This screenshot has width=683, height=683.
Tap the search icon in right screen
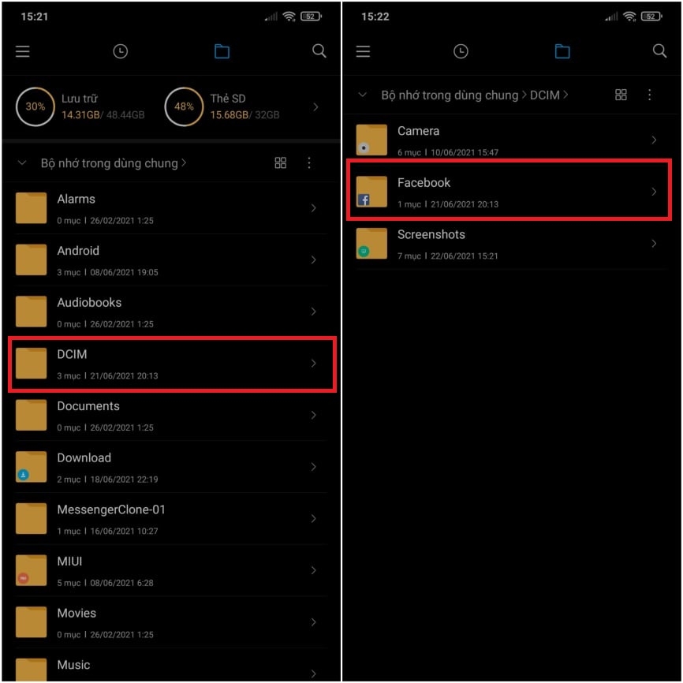(659, 51)
